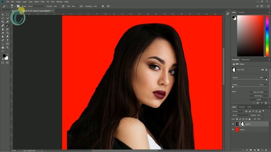This screenshot has width=271, height=152.
Task: Select the Horizontal Type tool
Action: [7, 40]
